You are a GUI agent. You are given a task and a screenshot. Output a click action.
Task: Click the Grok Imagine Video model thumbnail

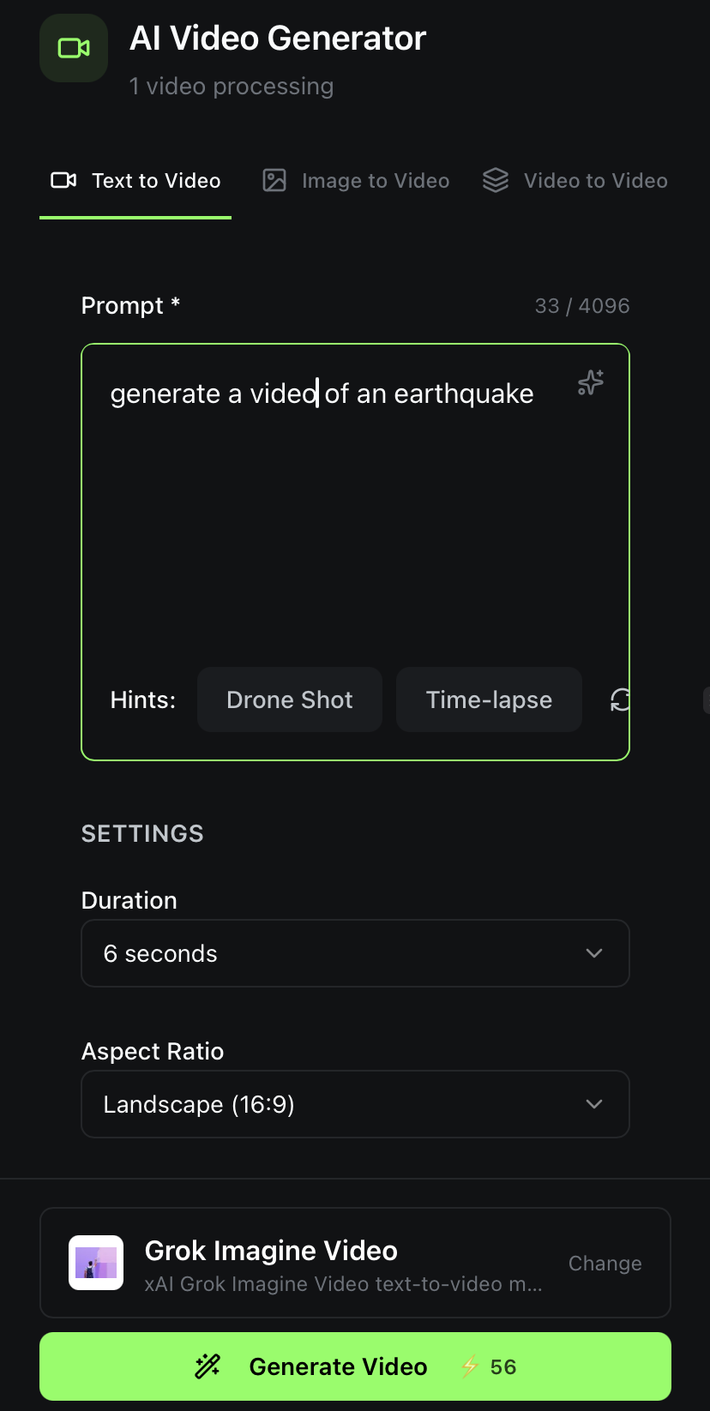point(96,1263)
